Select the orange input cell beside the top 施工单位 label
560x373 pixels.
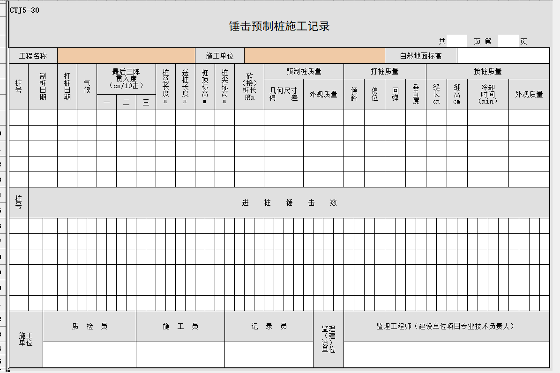point(314,56)
